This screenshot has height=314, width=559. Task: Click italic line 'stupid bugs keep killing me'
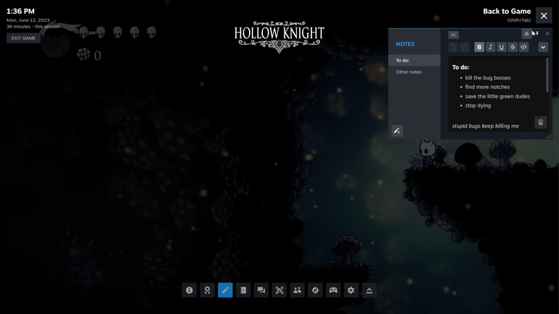[486, 126]
